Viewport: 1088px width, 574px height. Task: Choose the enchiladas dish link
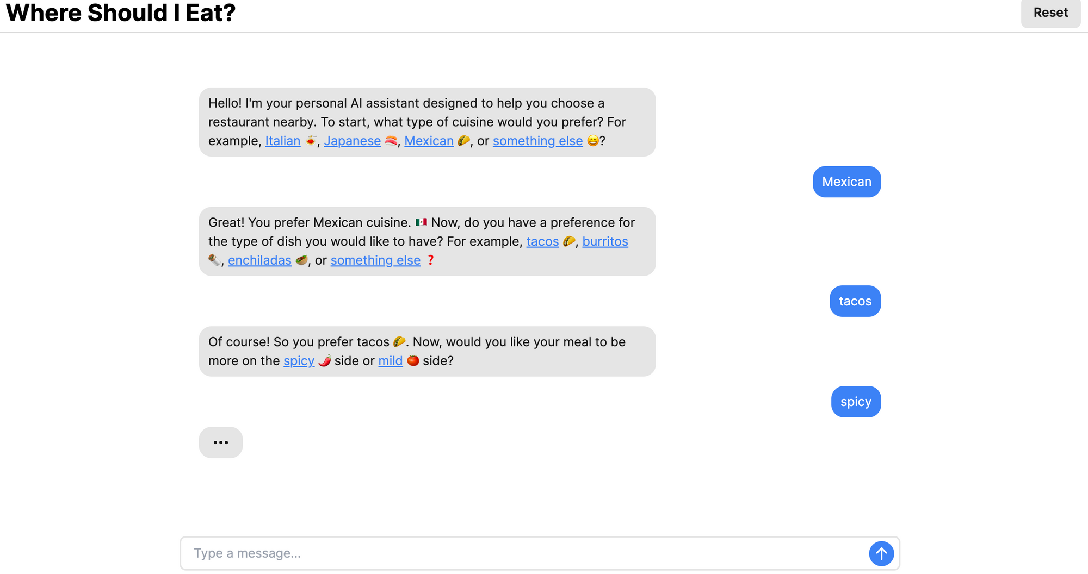tap(259, 260)
